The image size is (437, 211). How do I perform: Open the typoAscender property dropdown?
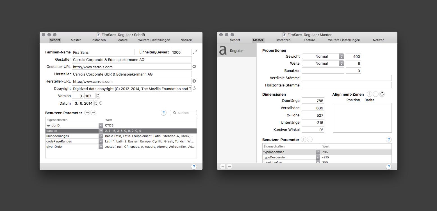[x=318, y=152]
